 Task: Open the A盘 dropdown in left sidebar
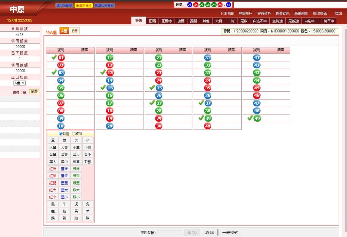pyautogui.click(x=20, y=83)
